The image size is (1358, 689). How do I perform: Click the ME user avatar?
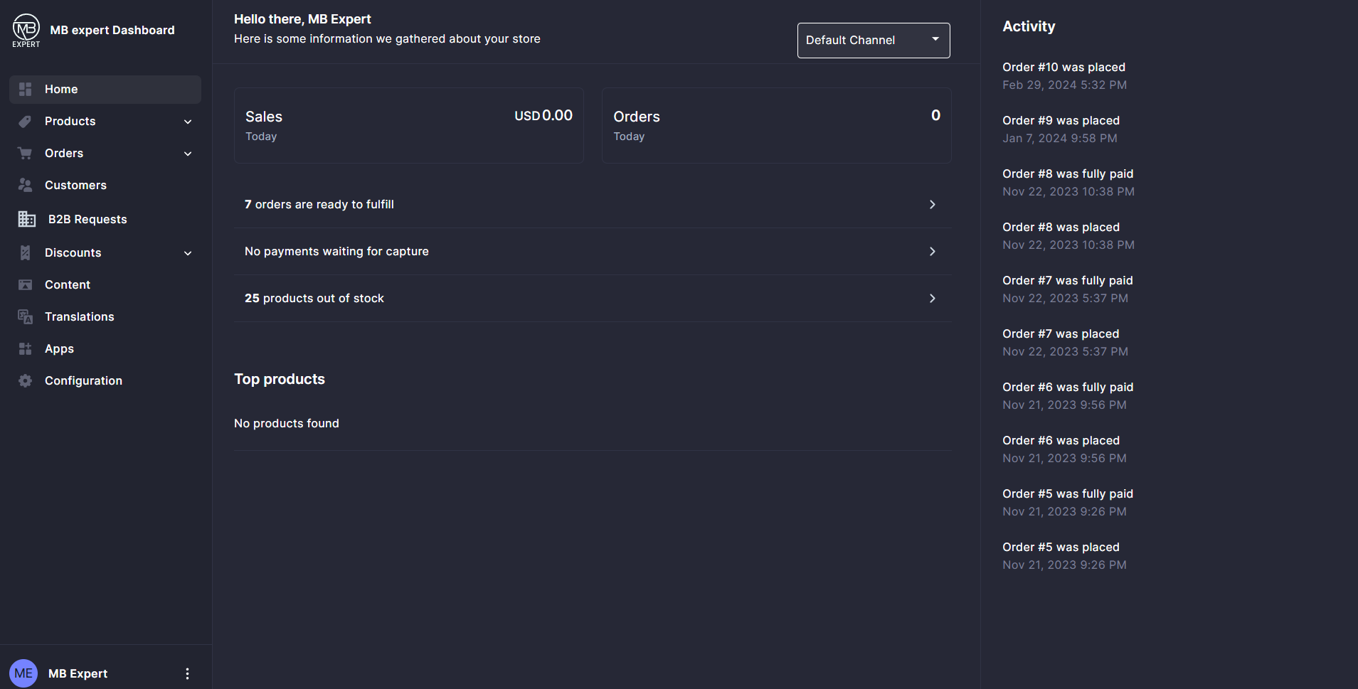click(x=23, y=673)
